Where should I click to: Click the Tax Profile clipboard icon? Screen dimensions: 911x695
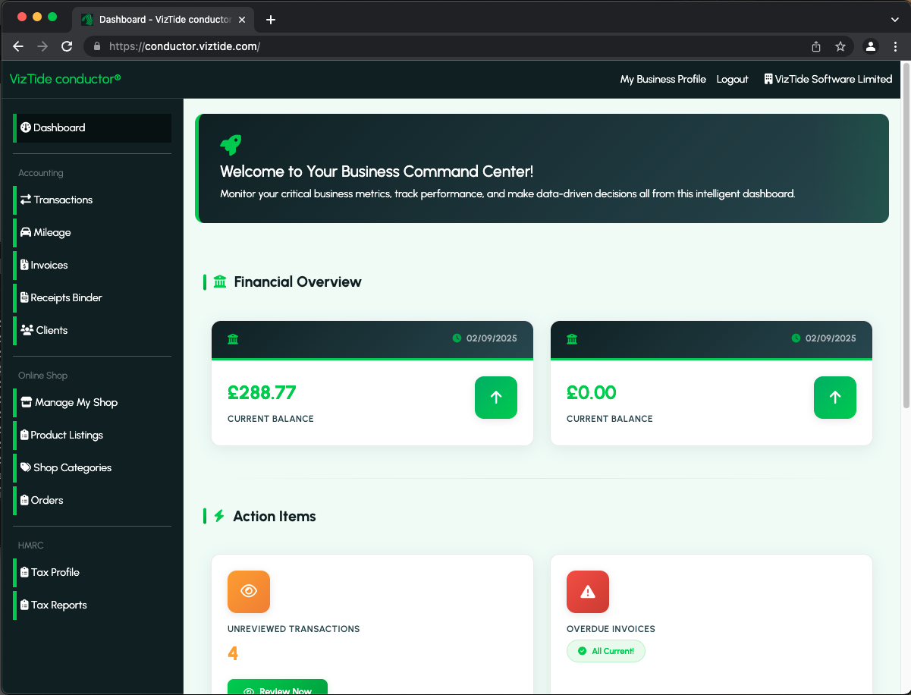[x=24, y=572]
